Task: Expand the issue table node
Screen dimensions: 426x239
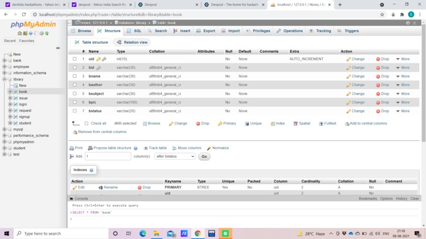Action: (11, 98)
